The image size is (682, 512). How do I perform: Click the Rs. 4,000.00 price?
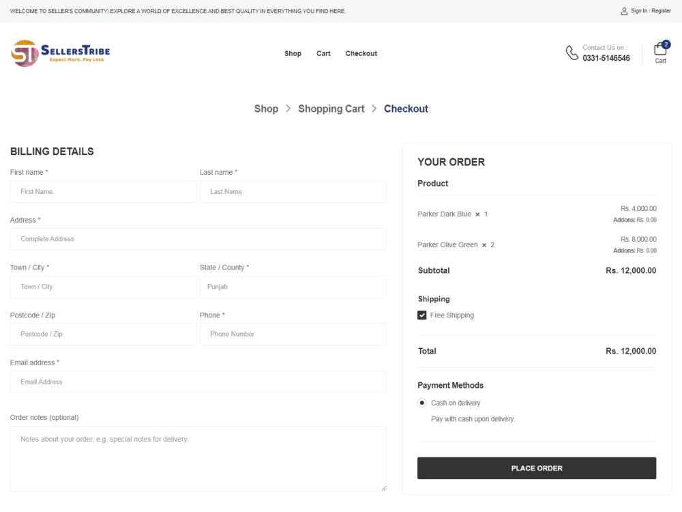(x=638, y=208)
